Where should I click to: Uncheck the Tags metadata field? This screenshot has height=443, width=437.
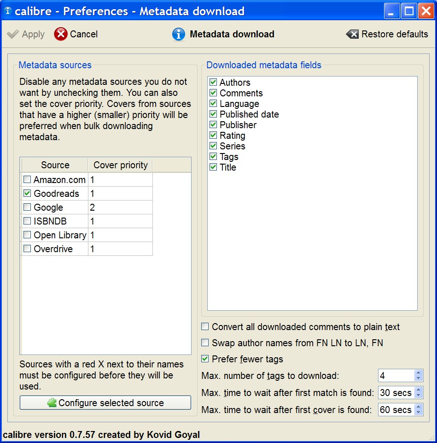coord(213,157)
